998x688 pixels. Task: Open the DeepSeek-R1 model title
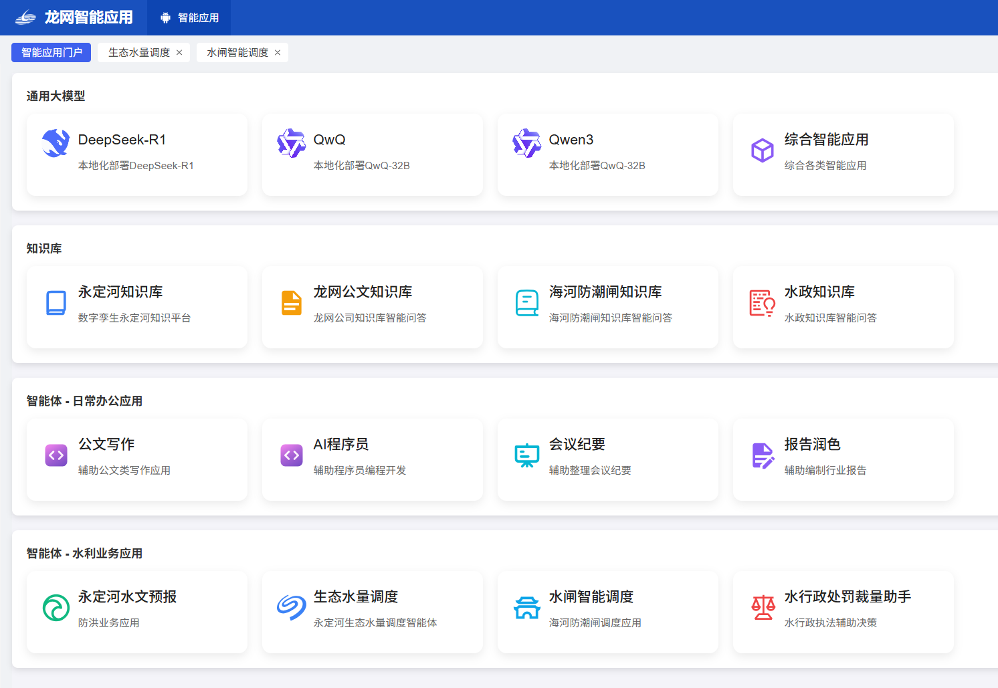click(122, 140)
